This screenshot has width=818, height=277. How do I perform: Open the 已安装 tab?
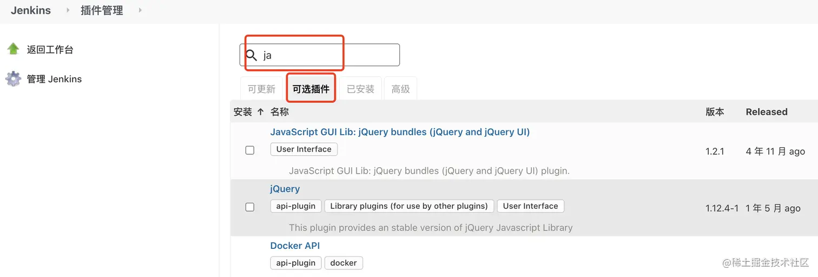360,89
